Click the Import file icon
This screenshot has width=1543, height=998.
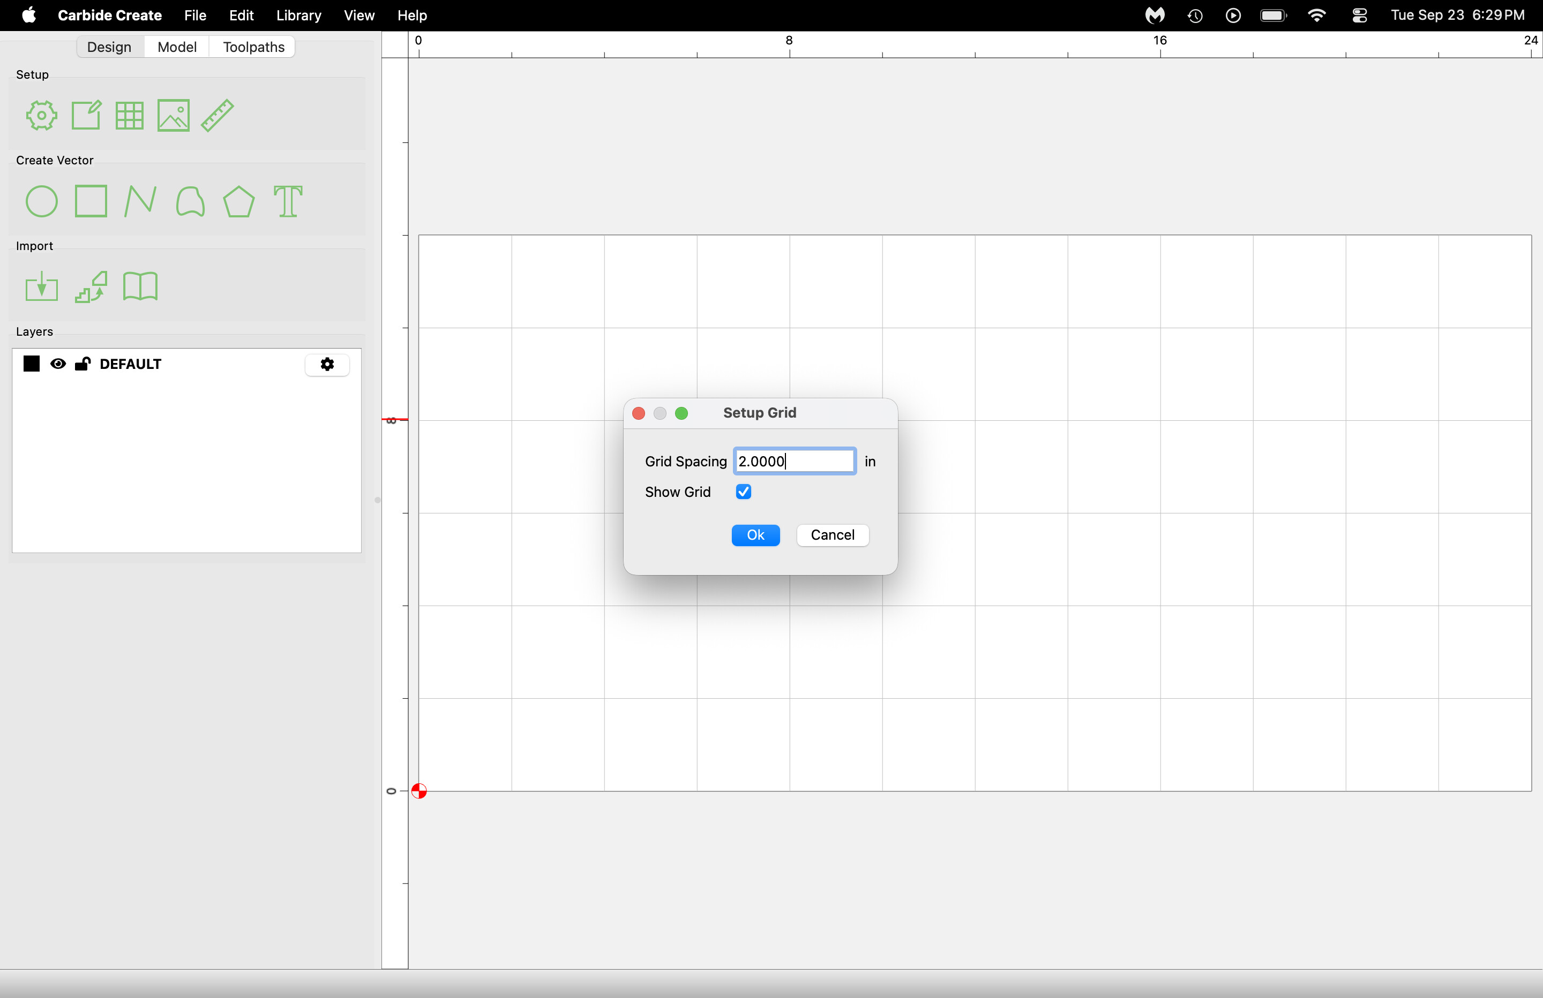point(41,287)
